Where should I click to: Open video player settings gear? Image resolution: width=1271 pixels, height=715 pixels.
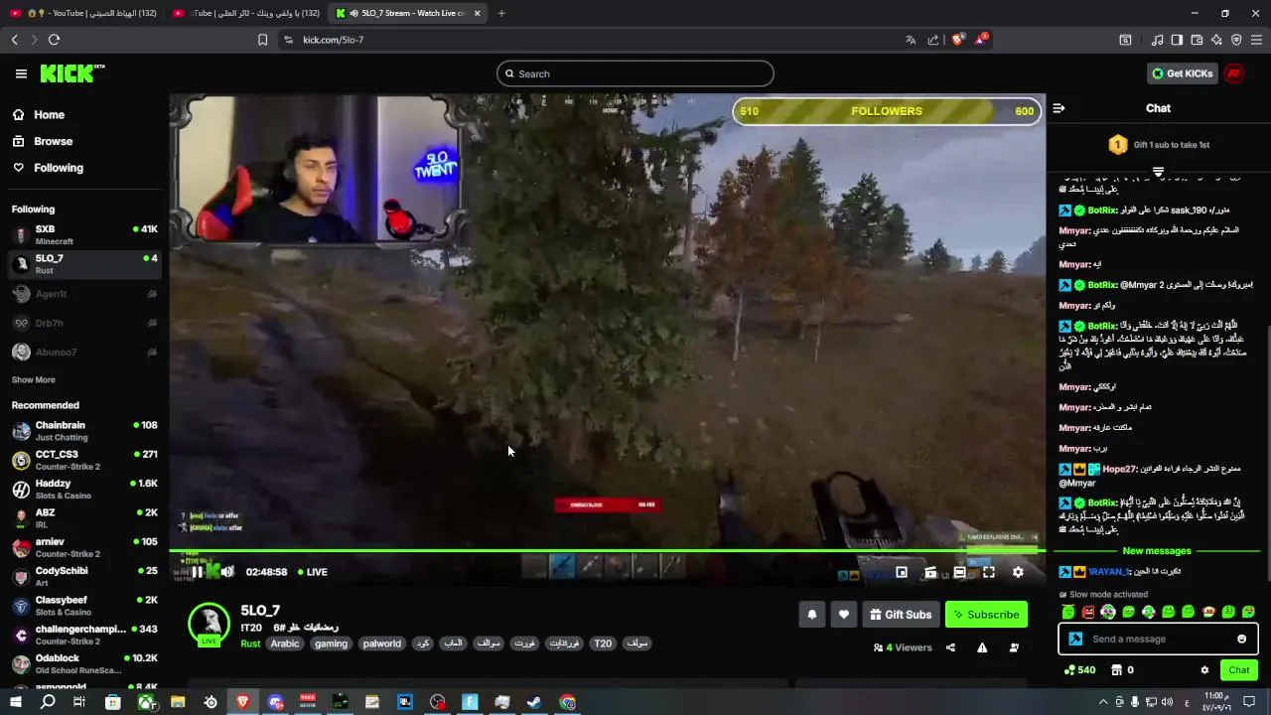click(x=1018, y=572)
